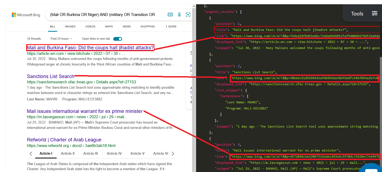Toggle the Open links in new tab switch
This screenshot has width=382, height=172.
click(118, 39)
